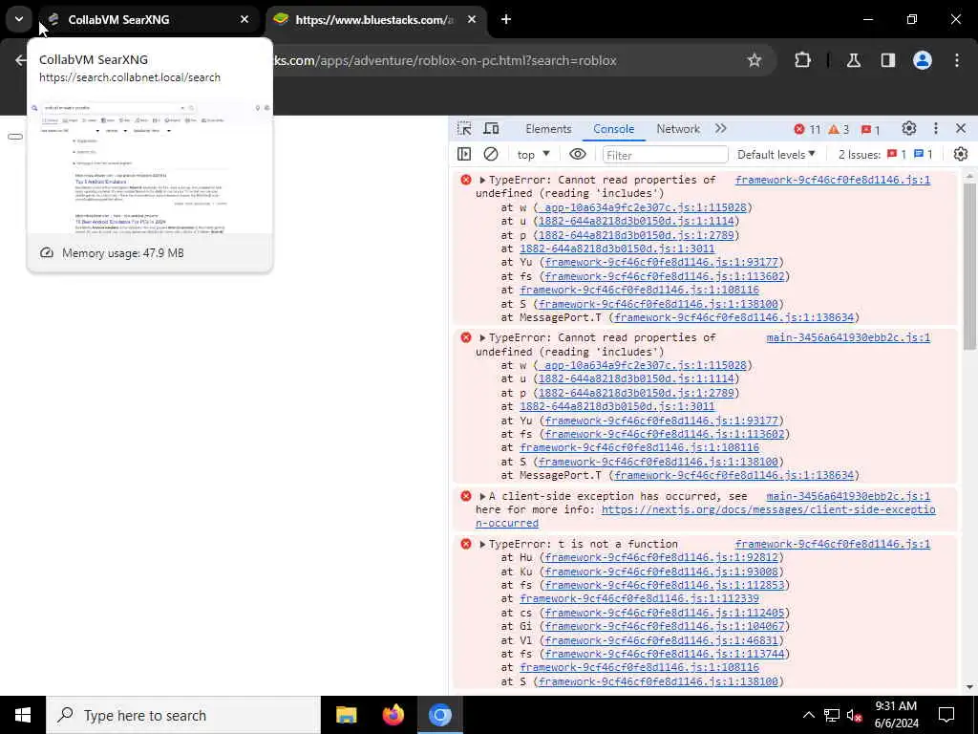Viewport: 978px width, 734px height.
Task: Open the Chrome taskbar icon
Action: 439,715
